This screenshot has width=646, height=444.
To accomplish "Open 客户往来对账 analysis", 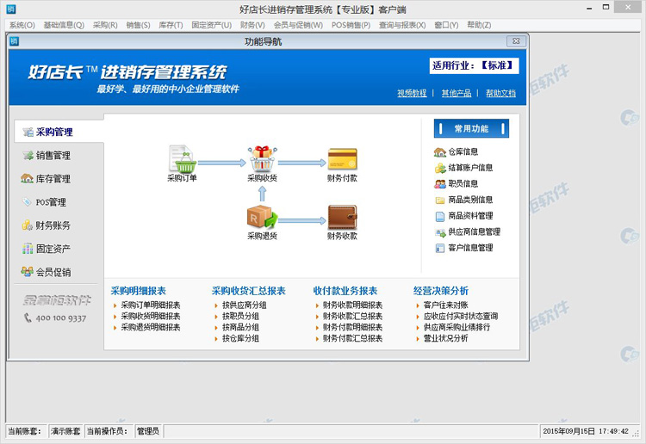I will click(x=446, y=305).
